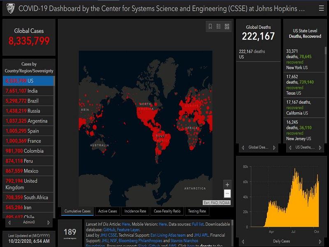Select Colombia in the country list
Viewport: 329px width, 247px height.
pyautogui.click(x=28, y=151)
